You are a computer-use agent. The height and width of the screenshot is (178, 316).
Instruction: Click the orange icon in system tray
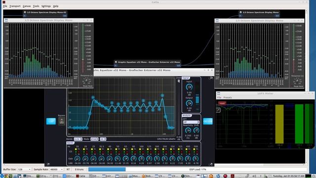coord(211,176)
